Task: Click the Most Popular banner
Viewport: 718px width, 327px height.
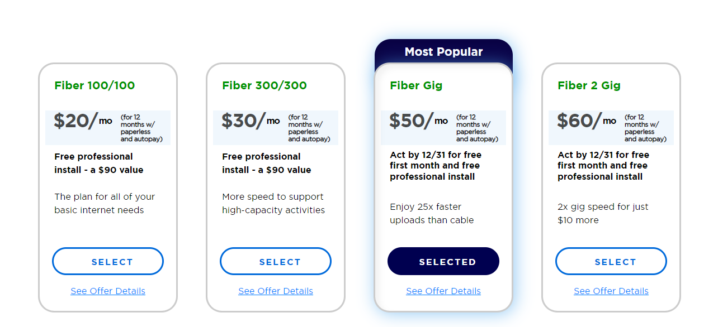Action: coord(443,51)
